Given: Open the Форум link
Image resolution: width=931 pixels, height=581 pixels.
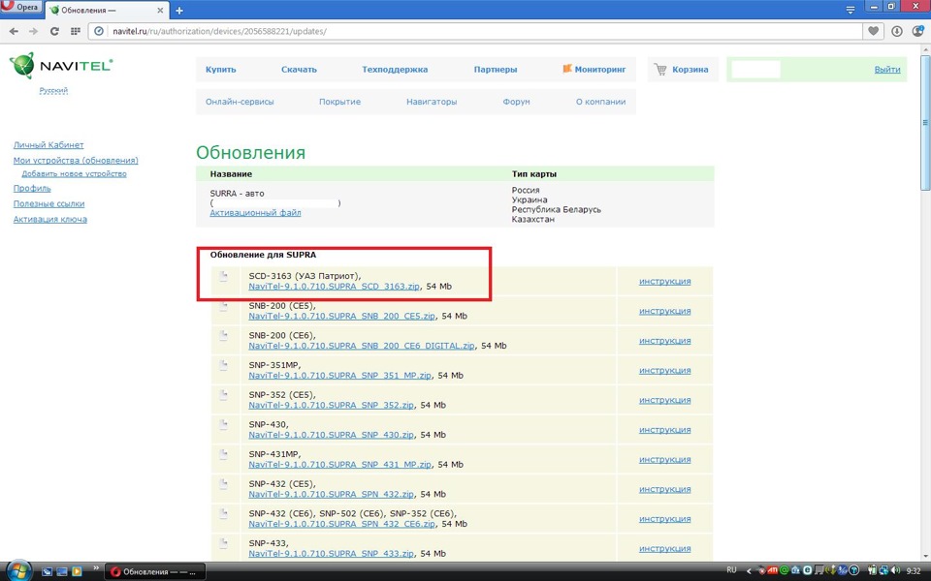Looking at the screenshot, I should click(x=516, y=102).
